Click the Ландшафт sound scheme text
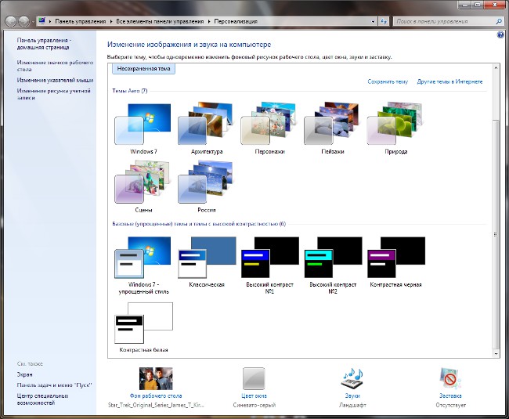Screen dimensions: 509x419 352,406
